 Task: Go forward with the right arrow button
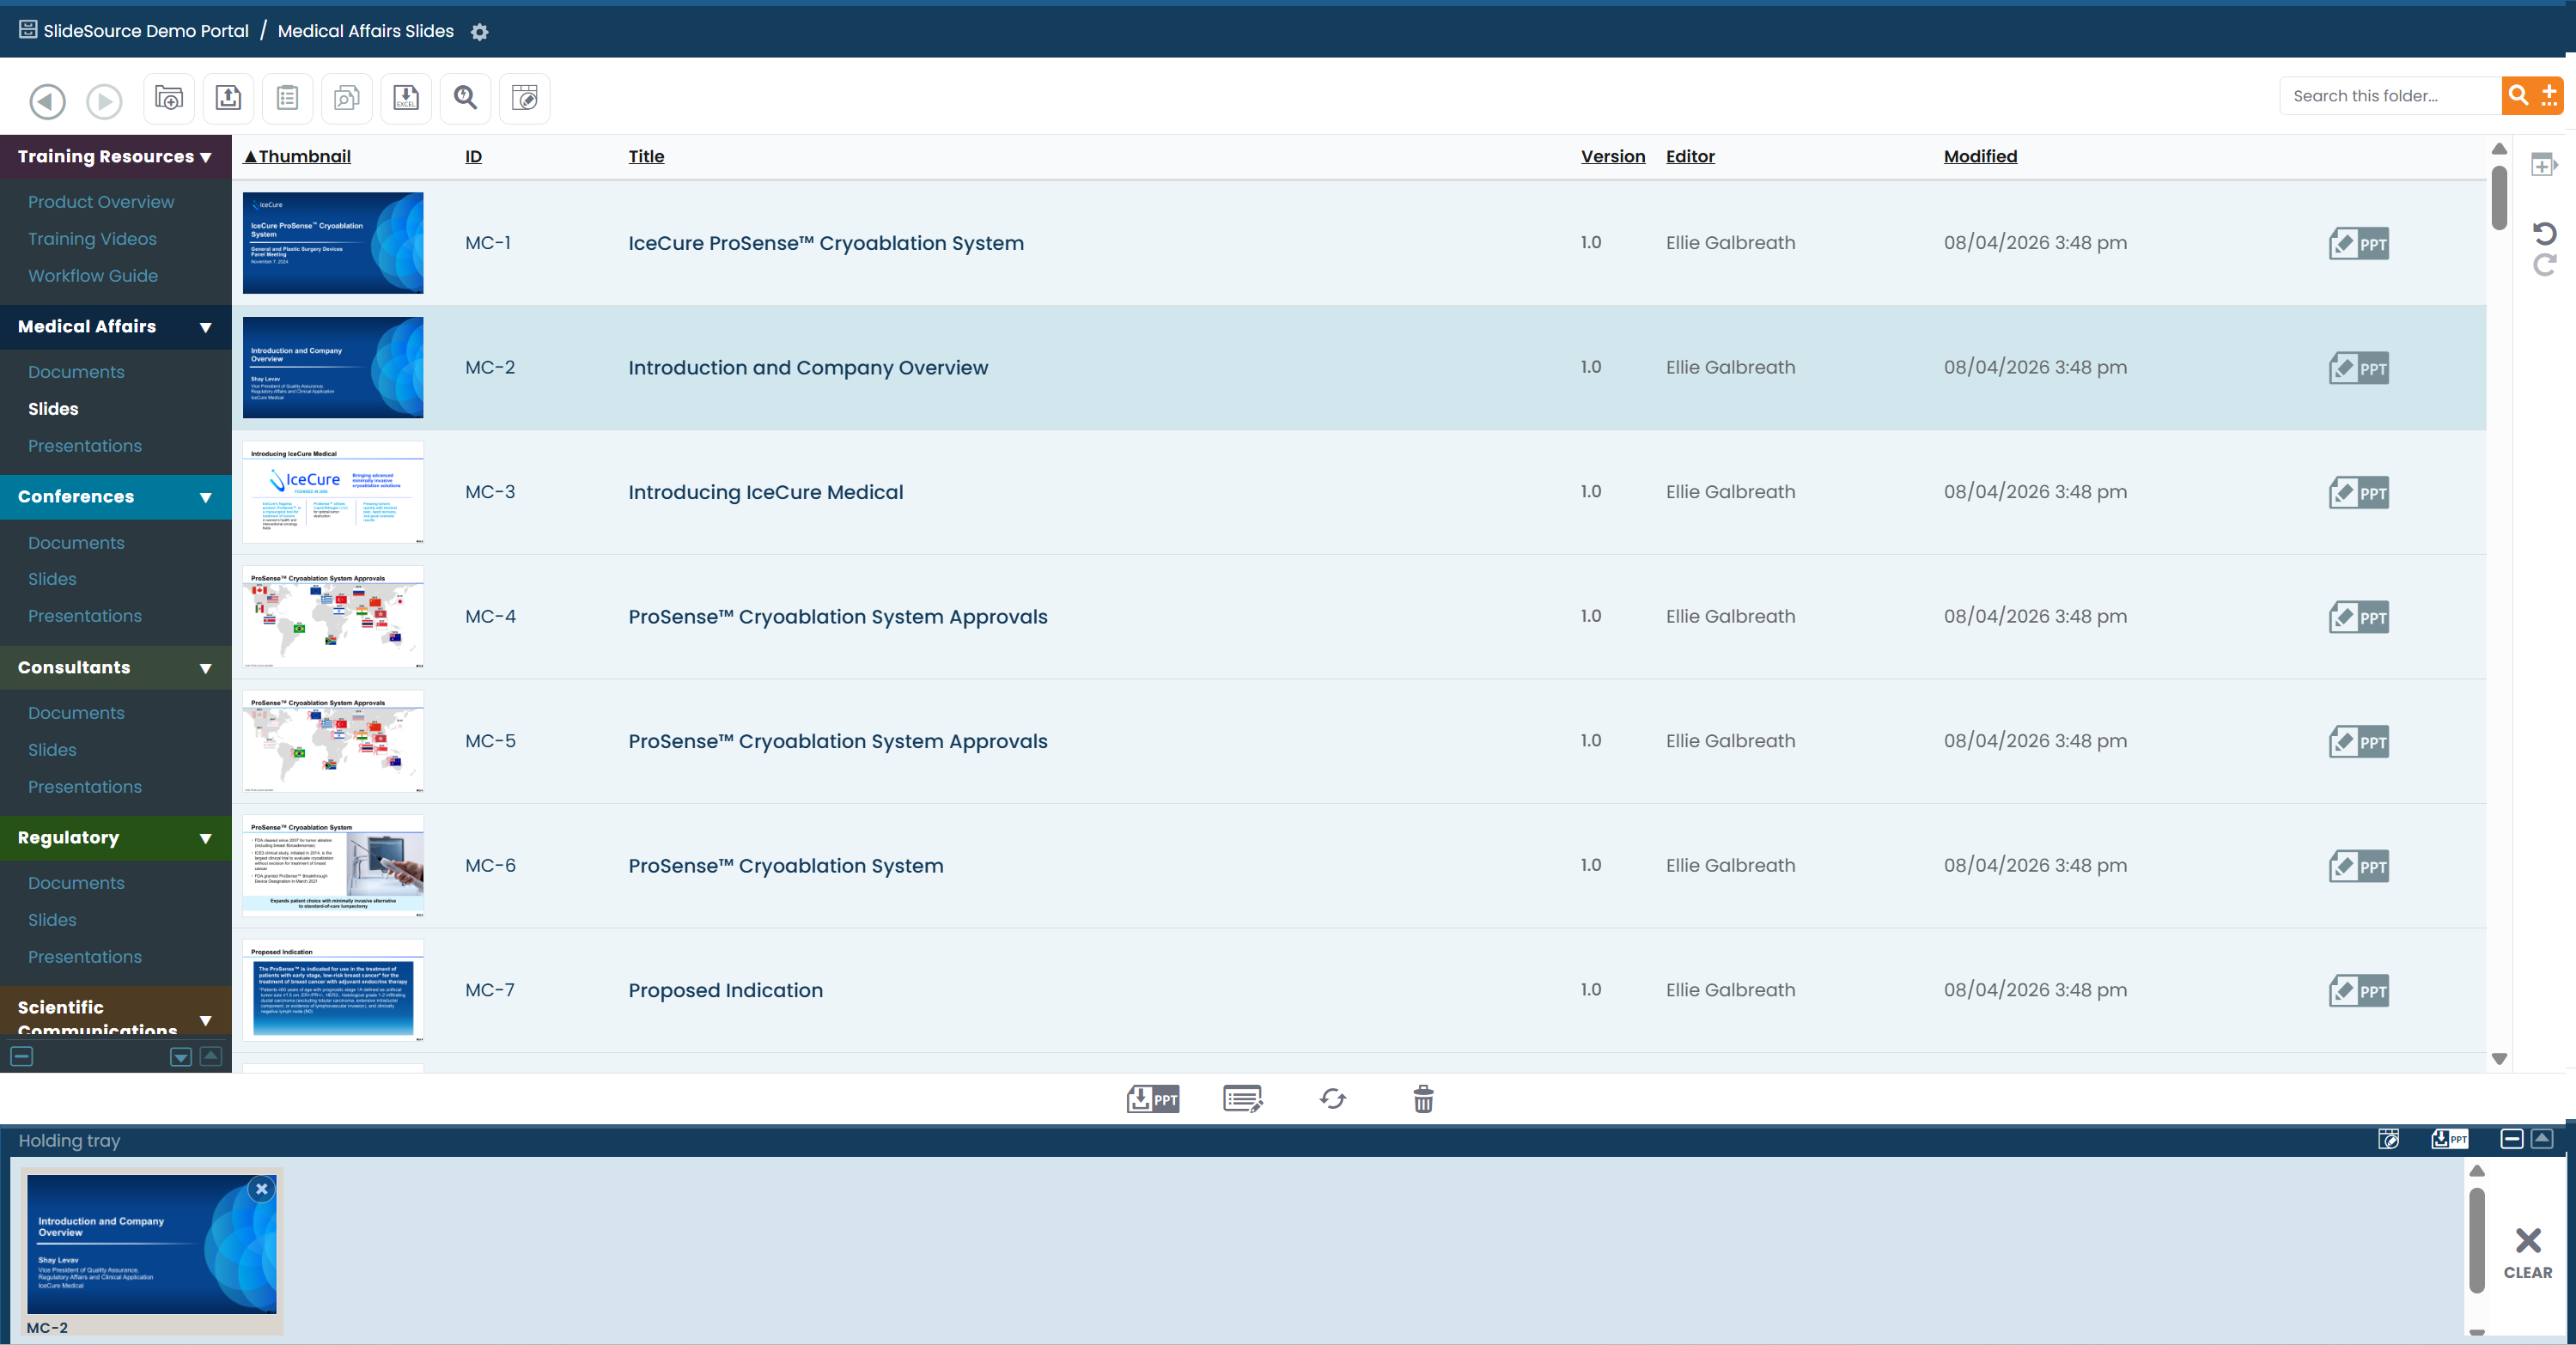click(104, 100)
